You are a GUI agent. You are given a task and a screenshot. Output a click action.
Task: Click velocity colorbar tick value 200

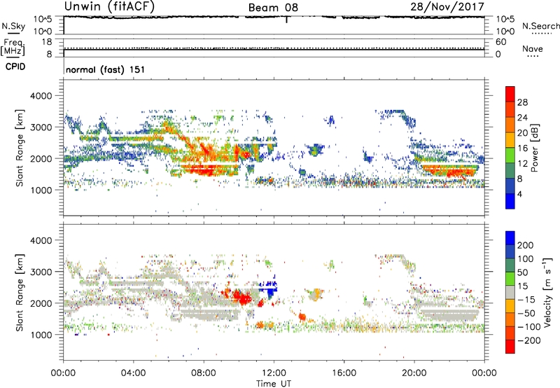[526, 245]
